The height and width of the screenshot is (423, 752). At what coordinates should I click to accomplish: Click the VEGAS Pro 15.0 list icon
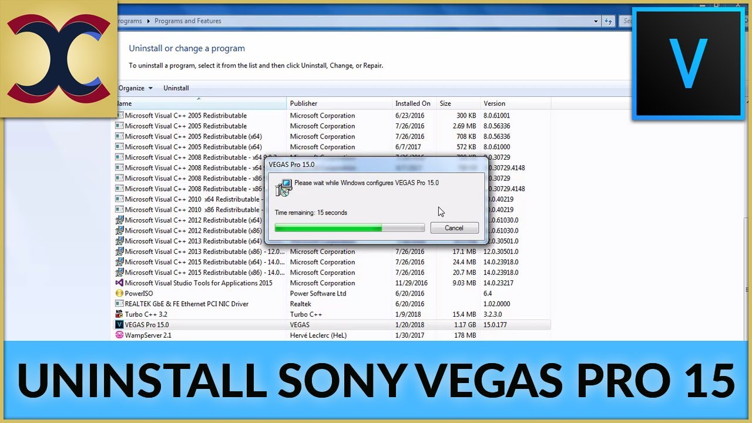pyautogui.click(x=120, y=324)
